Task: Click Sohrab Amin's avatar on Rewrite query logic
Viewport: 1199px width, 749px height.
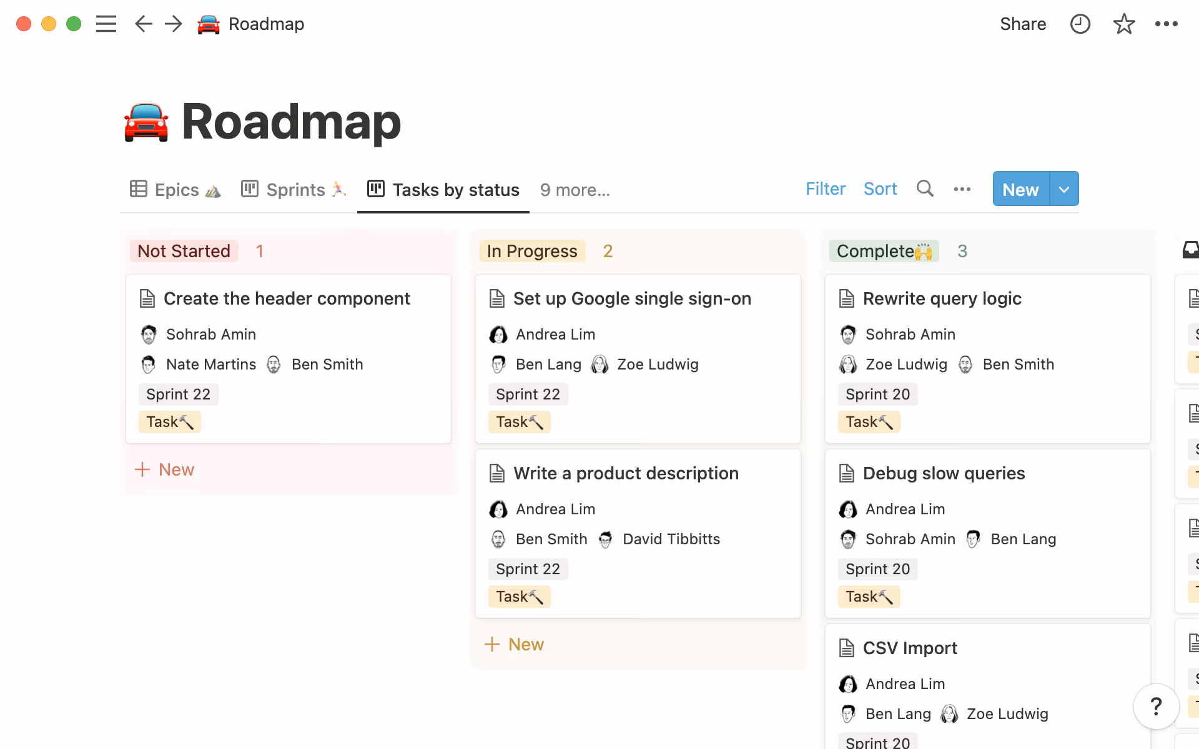Action: [848, 334]
